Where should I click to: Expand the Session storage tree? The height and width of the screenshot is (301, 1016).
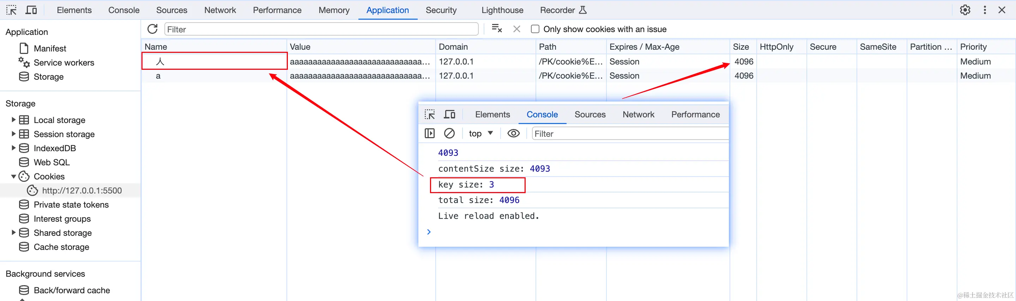click(x=13, y=134)
